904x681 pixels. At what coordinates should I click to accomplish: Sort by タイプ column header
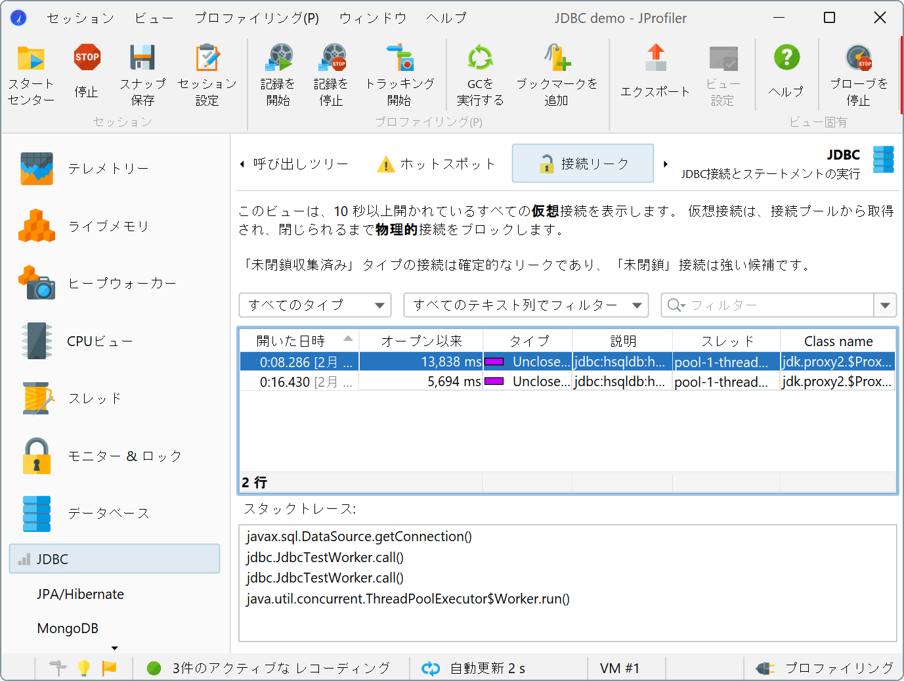(528, 341)
